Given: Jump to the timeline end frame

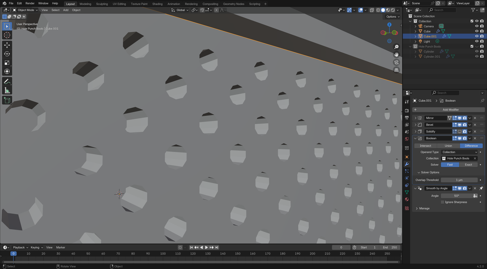Looking at the screenshot, I should point(216,247).
